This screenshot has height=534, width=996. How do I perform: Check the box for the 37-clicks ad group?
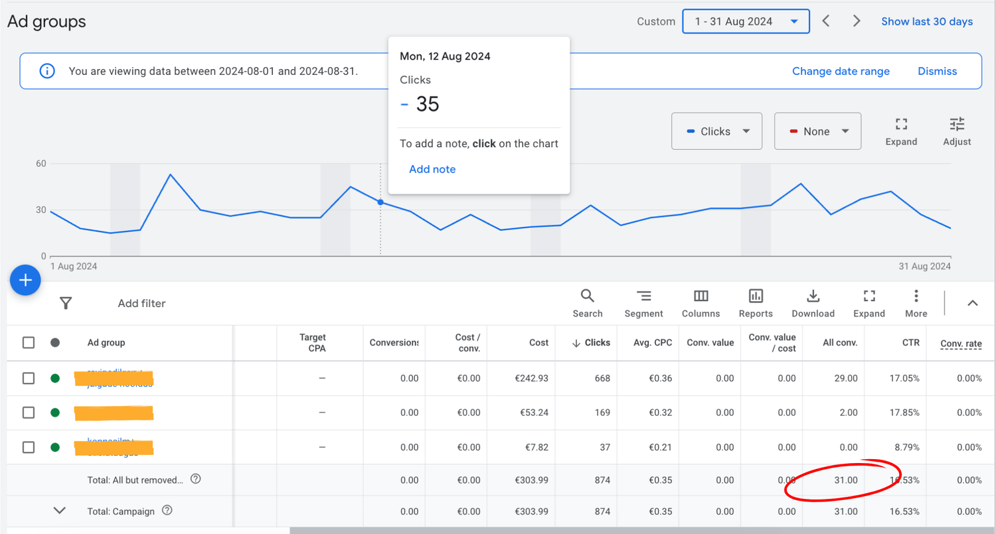coord(29,447)
